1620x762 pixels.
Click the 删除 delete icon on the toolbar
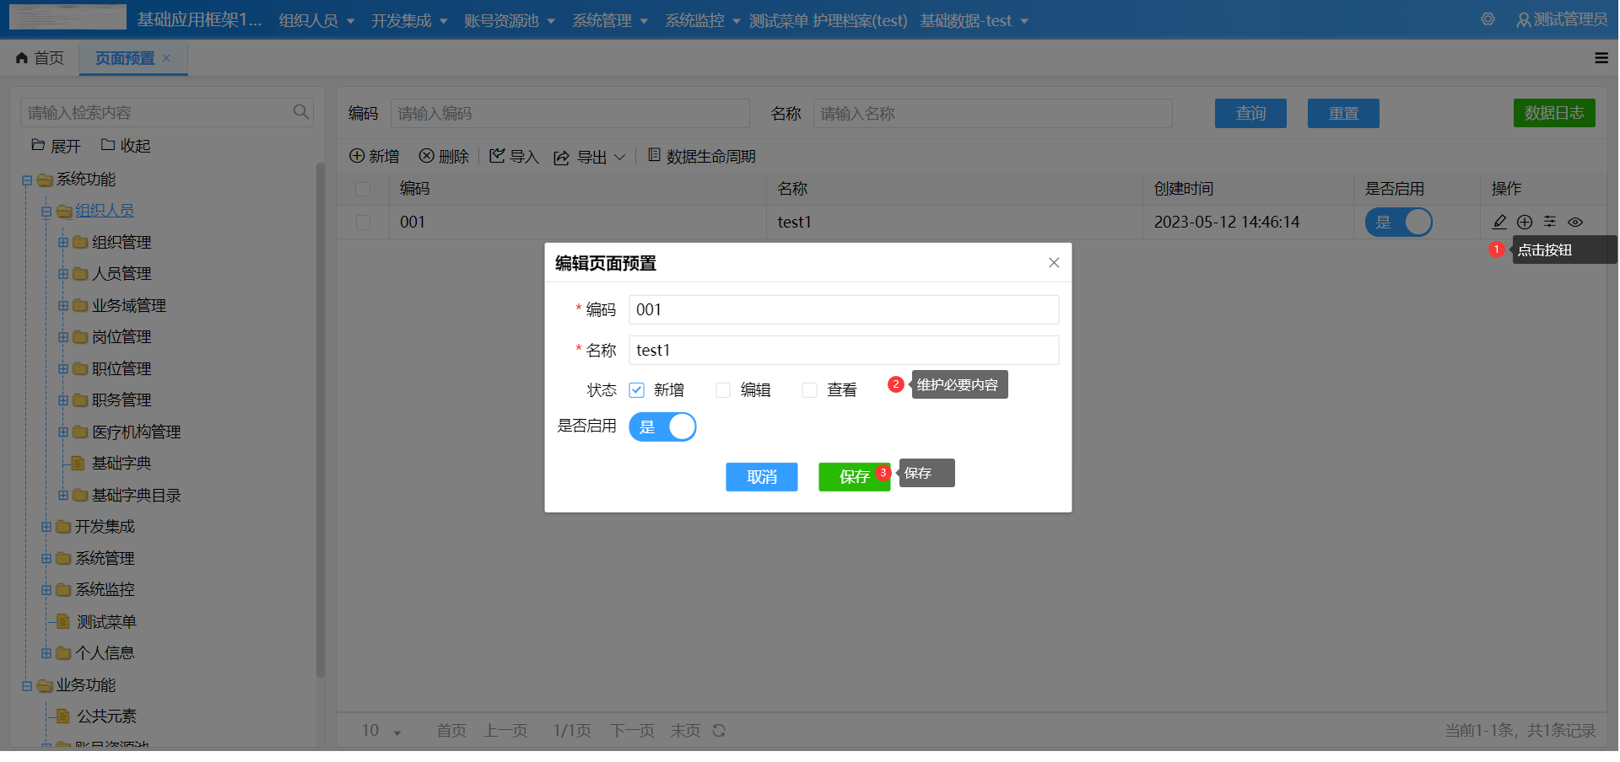443,156
